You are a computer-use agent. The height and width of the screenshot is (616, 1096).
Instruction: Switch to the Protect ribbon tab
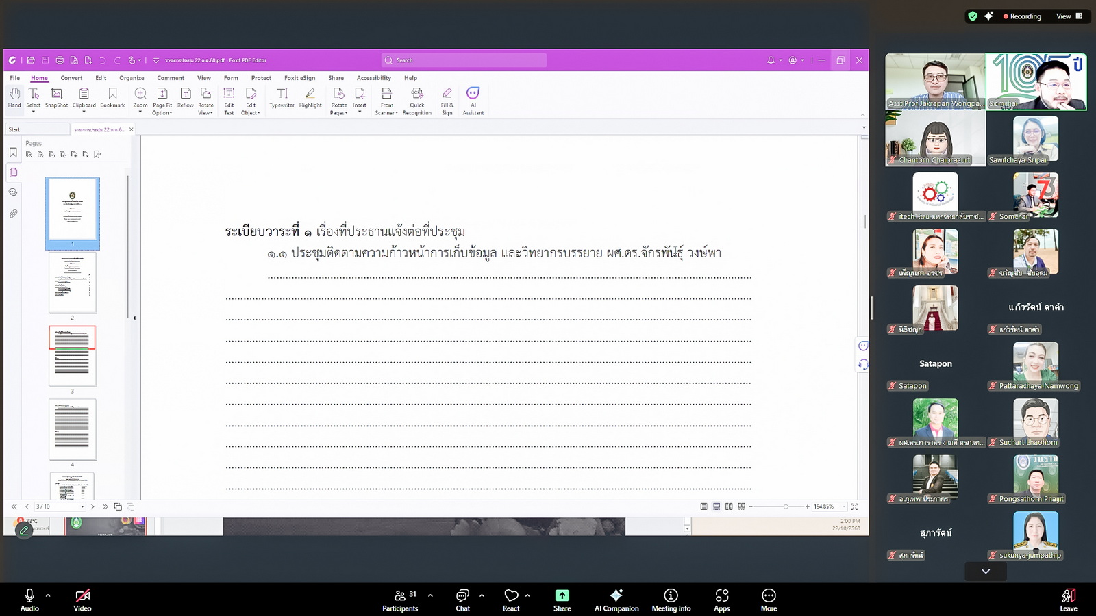(x=261, y=78)
